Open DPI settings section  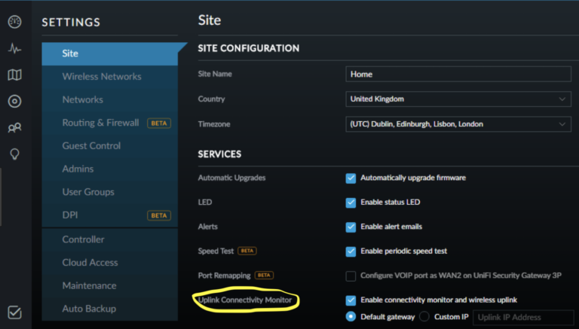point(109,215)
